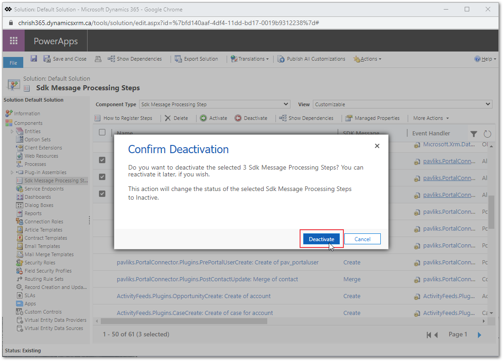Open the Translations dropdown
Screen dimensions: 503x361
tap(250, 59)
